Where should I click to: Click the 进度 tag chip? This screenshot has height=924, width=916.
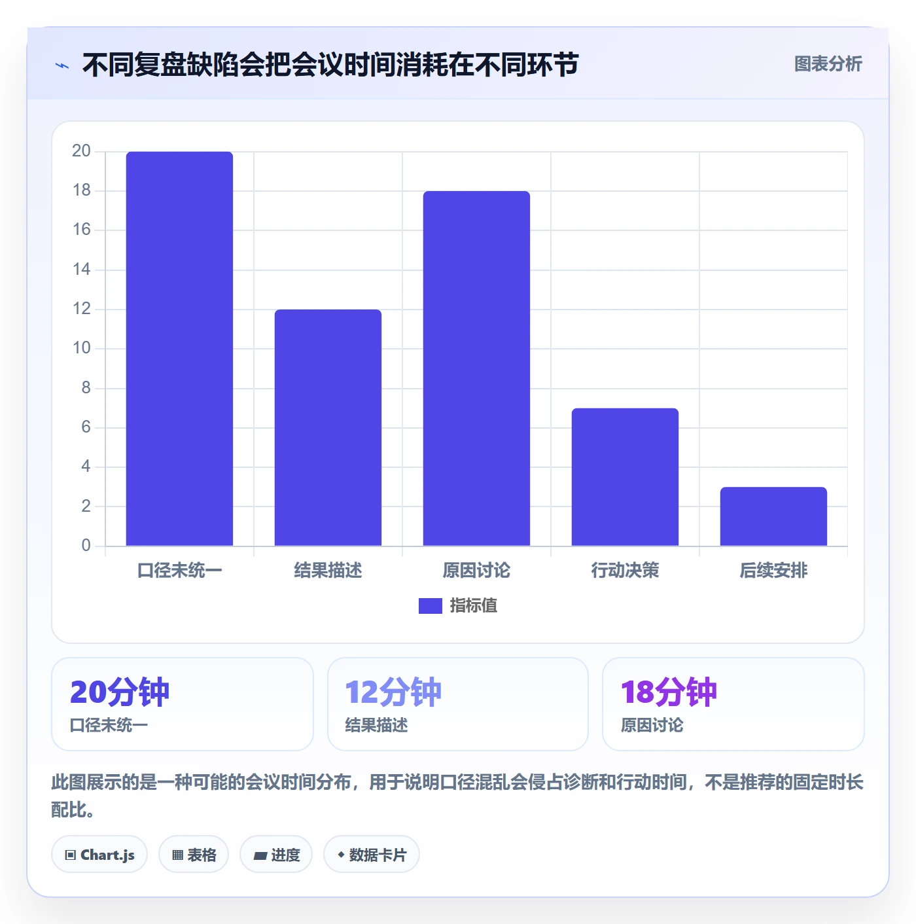pyautogui.click(x=276, y=855)
